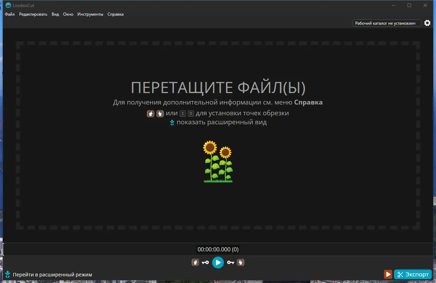The height and width of the screenshot is (283, 436).
Task: Open the Инструменты menu
Action: [x=90, y=14]
